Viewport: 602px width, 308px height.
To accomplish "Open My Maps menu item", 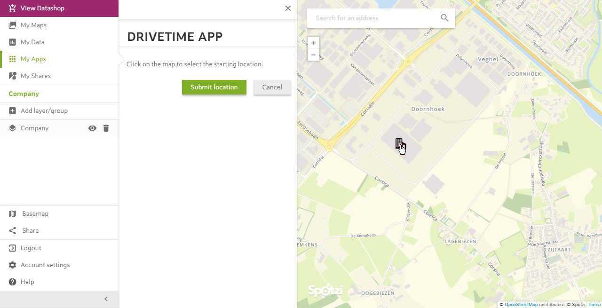I will (59, 25).
